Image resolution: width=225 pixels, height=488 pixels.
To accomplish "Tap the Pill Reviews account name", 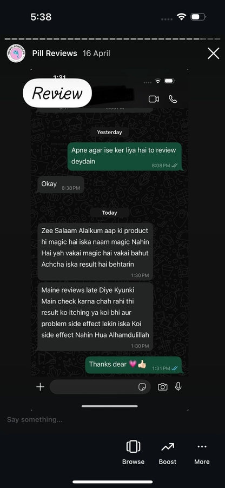I will [x=55, y=53].
